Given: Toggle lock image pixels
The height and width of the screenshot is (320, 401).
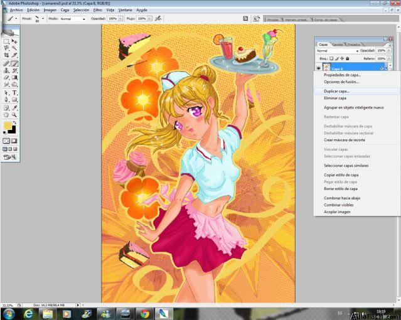Looking at the screenshot, I should (337, 58).
